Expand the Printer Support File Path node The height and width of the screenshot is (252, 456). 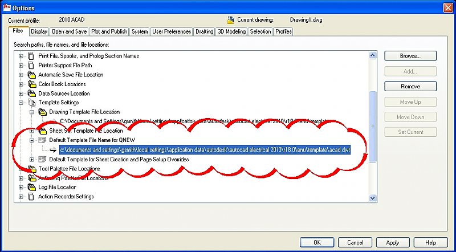pos(21,66)
